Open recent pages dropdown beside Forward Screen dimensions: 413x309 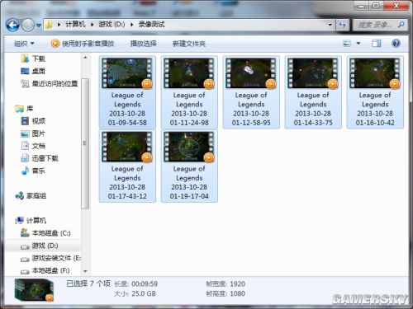[x=39, y=26]
